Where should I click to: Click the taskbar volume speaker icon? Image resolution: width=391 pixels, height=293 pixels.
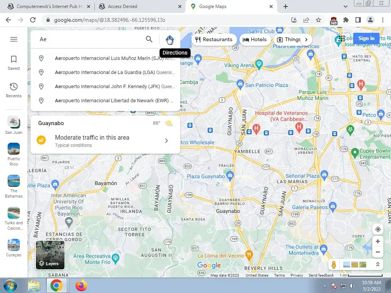(x=352, y=286)
